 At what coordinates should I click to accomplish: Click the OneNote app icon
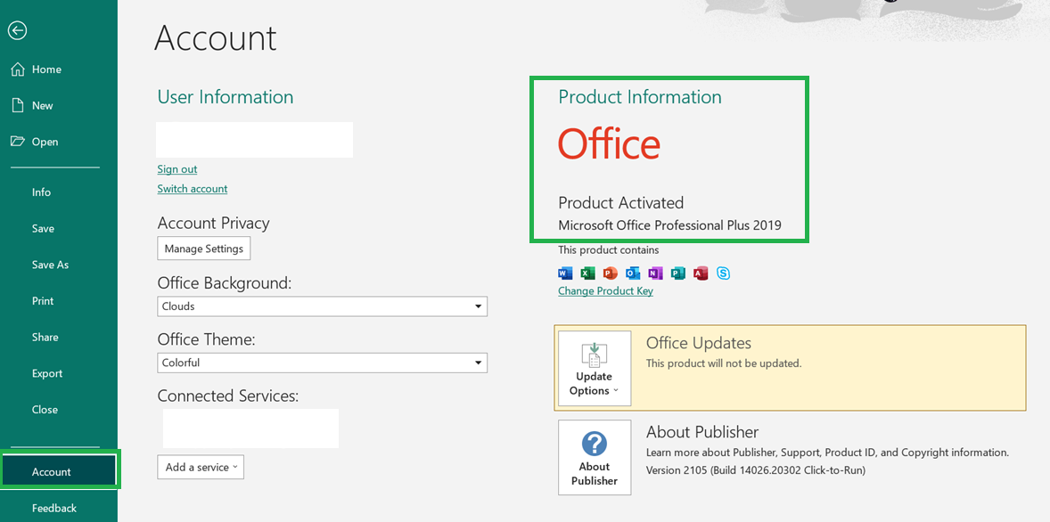[655, 273]
